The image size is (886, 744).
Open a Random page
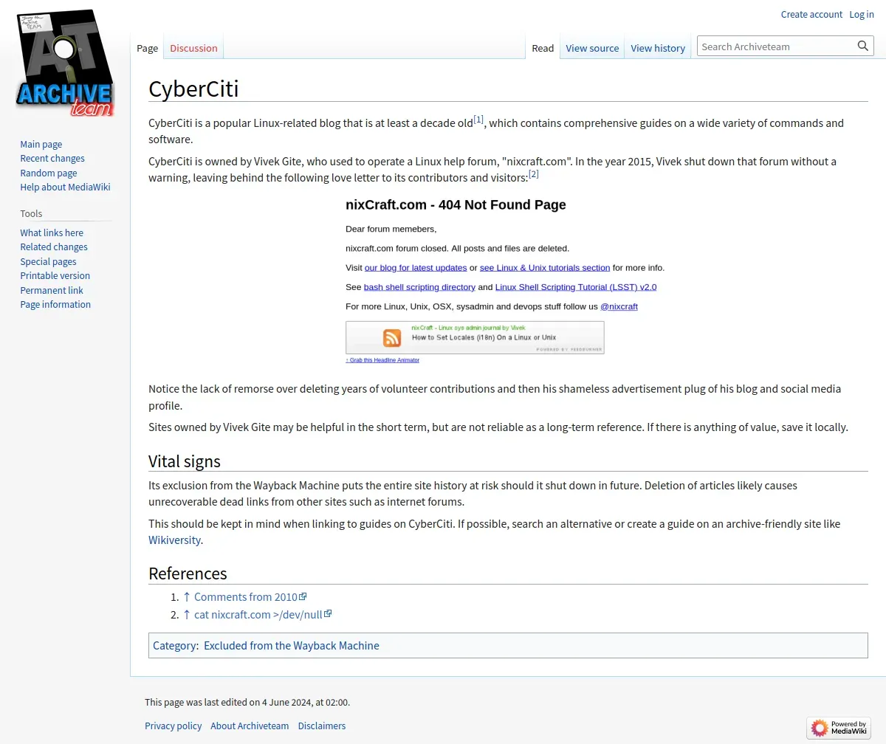click(49, 173)
